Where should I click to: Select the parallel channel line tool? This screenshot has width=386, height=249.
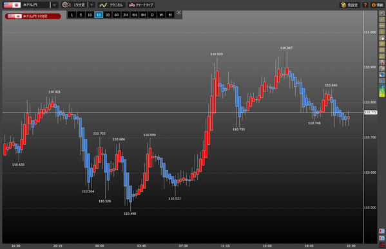pos(382,38)
